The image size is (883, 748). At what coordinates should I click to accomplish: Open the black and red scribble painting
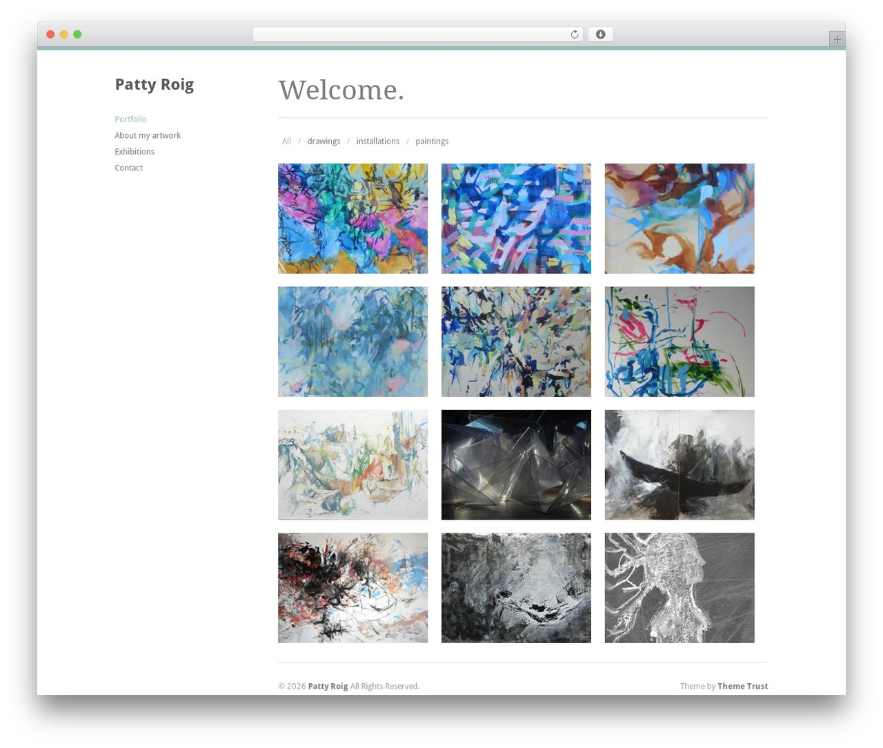click(353, 588)
